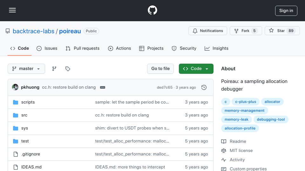View branches via the branch icon
The height and width of the screenshot is (171, 305).
click(54, 69)
